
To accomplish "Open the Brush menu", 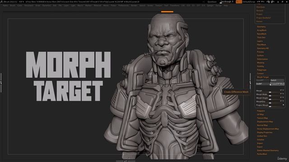I will click(13, 5).
